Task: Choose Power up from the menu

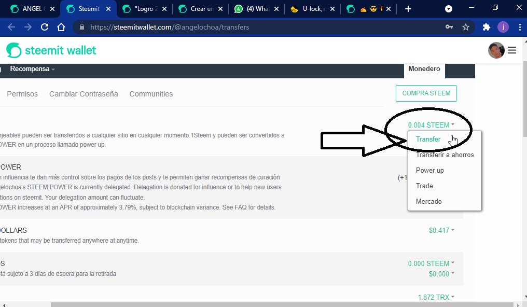Action: point(430,170)
